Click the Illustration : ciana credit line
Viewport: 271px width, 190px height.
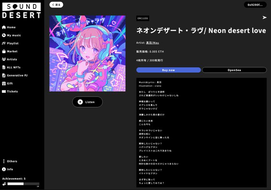[150, 86]
